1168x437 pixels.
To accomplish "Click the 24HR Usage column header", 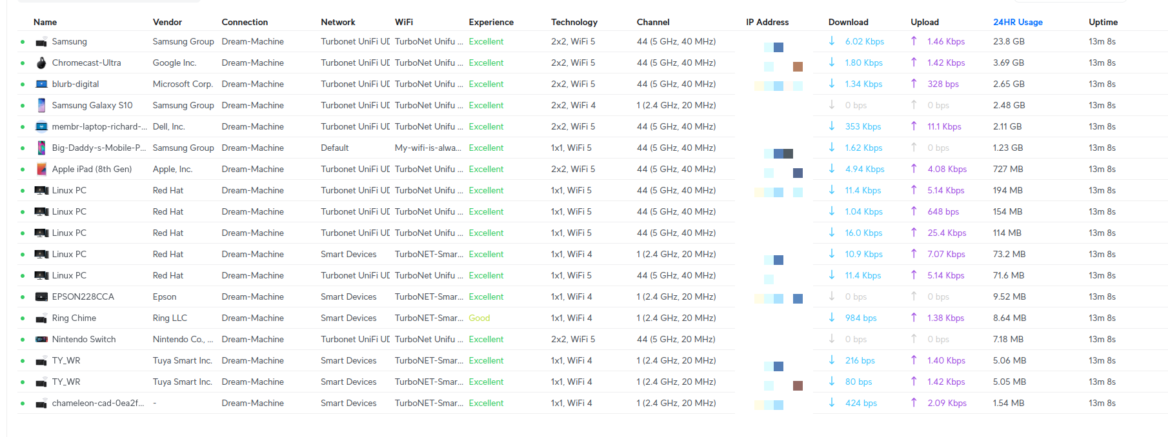I will tap(1018, 22).
